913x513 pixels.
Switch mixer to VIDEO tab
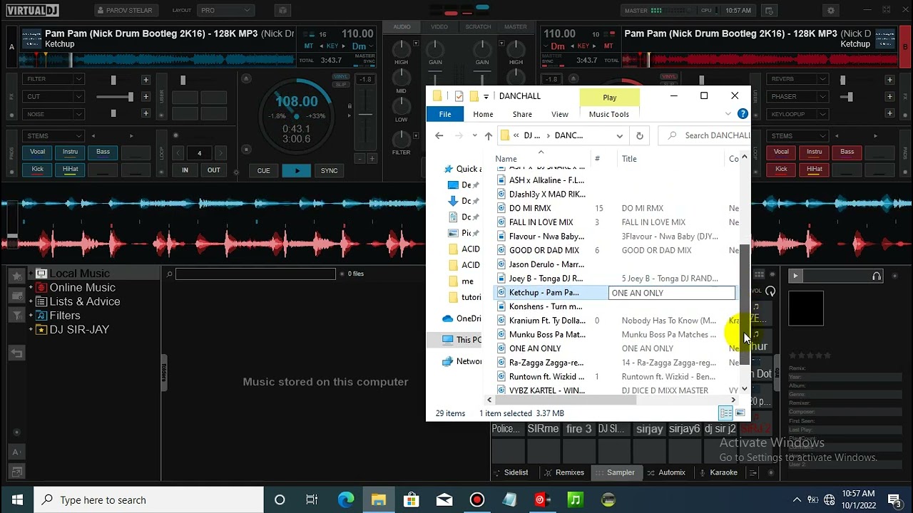pyautogui.click(x=439, y=27)
